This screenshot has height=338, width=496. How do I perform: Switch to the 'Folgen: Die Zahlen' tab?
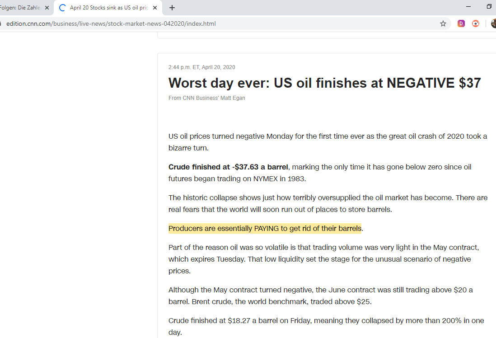(20, 8)
